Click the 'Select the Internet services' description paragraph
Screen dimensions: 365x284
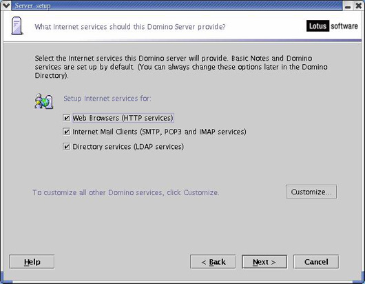[x=181, y=67]
